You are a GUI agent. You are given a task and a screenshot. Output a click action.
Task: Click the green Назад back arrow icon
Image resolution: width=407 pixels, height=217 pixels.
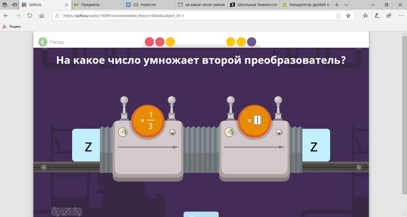(43, 42)
